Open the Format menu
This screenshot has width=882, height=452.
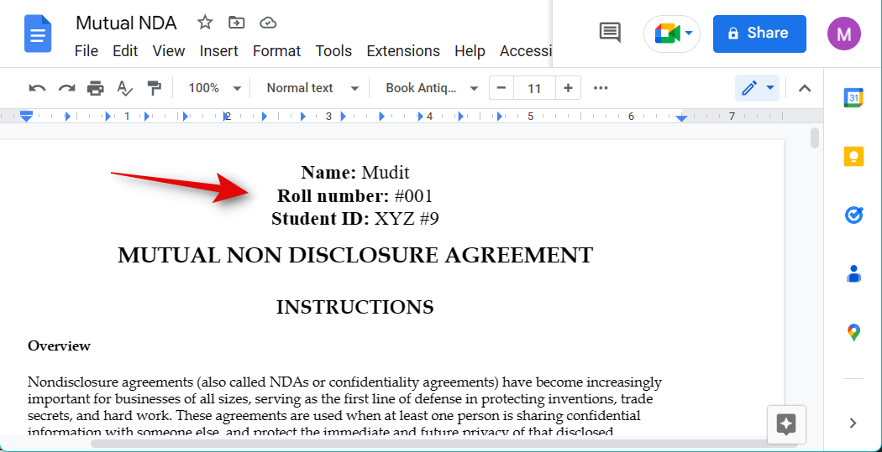[276, 51]
